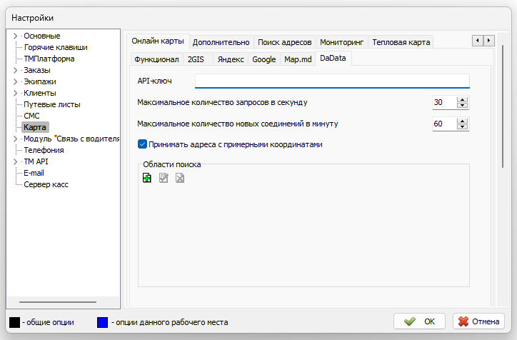
Task: Uncheck 'Принимать адреса с примерными координатами'
Action: pyautogui.click(x=142, y=144)
